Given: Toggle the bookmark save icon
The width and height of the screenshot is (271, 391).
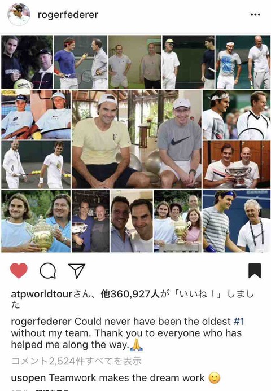Looking at the screenshot, I should [255, 271].
